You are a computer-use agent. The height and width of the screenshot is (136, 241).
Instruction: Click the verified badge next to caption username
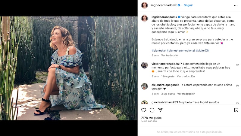pos(179,17)
